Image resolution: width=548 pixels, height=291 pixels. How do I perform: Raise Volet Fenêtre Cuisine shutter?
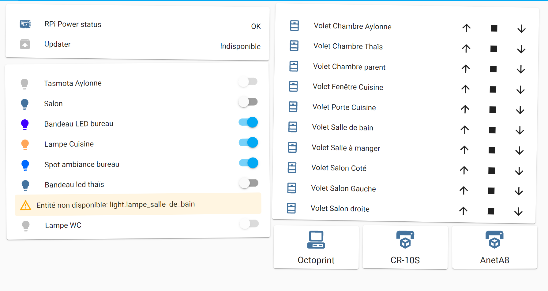(x=465, y=89)
